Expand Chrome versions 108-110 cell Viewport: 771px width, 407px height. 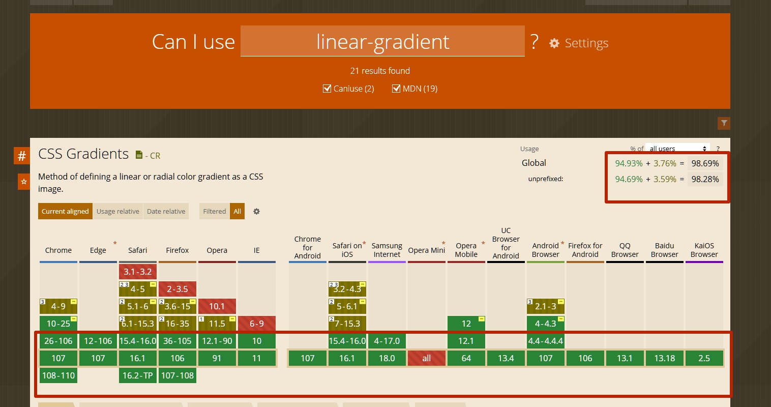(58, 375)
